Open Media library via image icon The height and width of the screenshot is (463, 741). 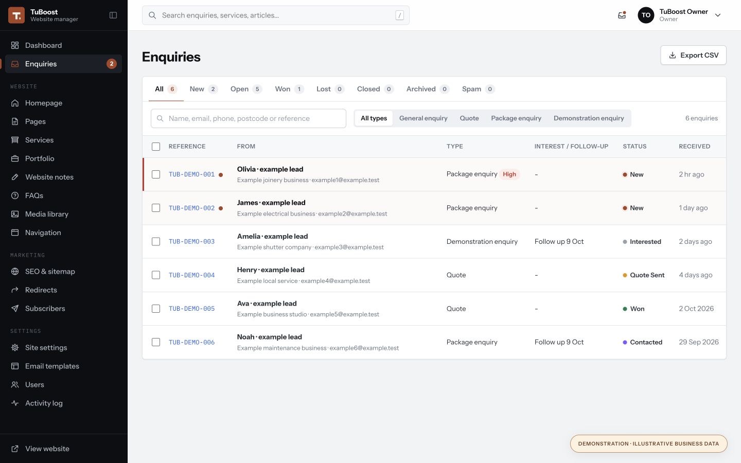click(x=15, y=214)
